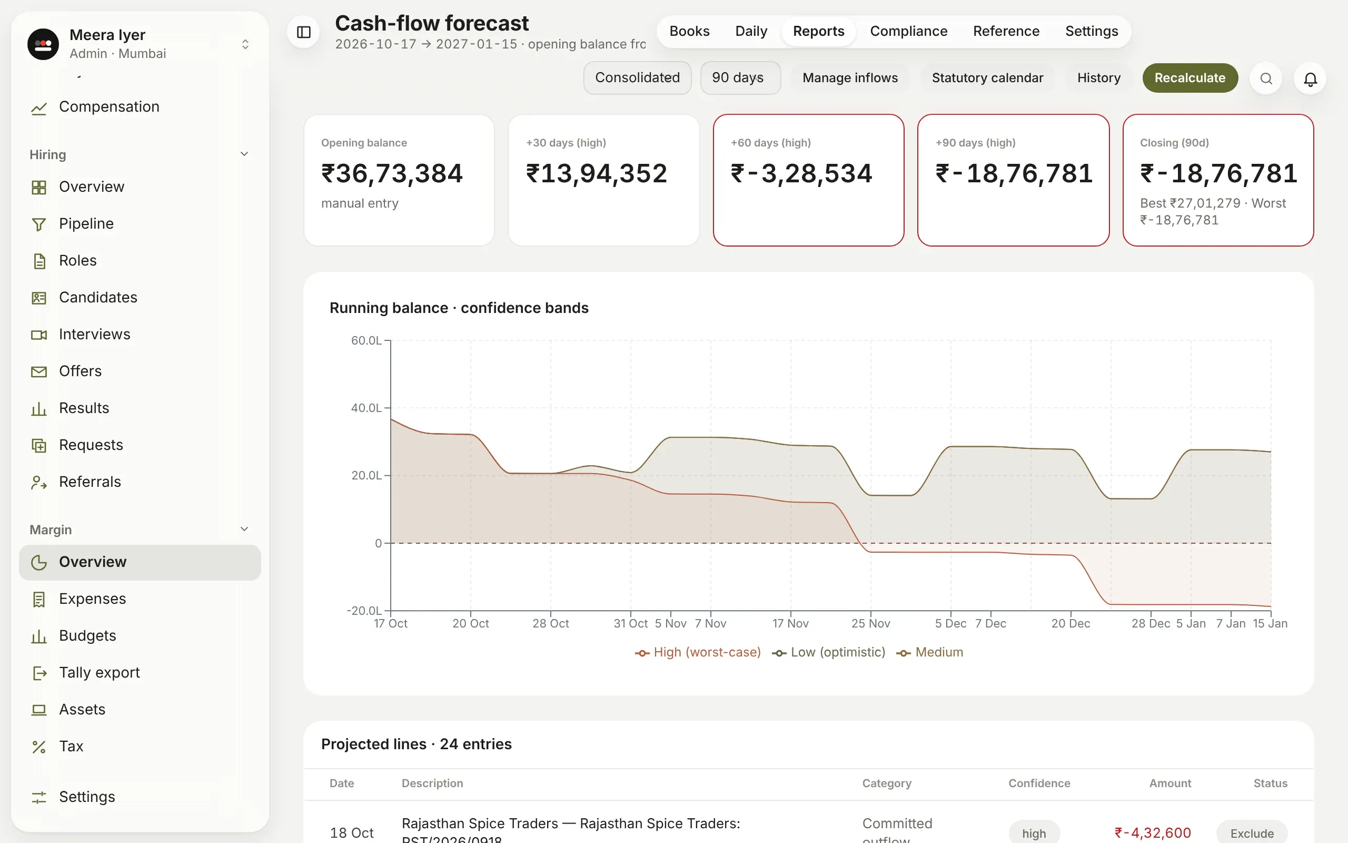Click the Interviews camera icon

coord(39,335)
